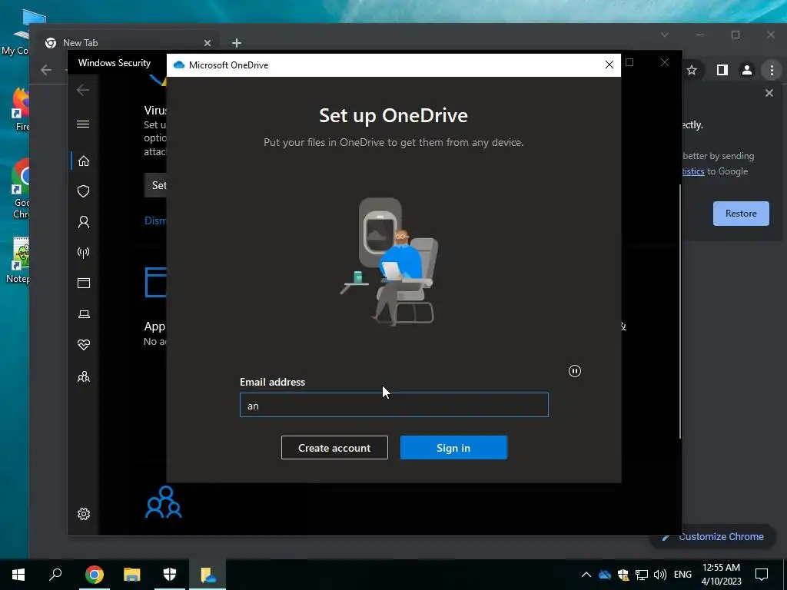This screenshot has height=590, width=787.
Task: Go back in Chrome browser
Action: click(x=46, y=70)
